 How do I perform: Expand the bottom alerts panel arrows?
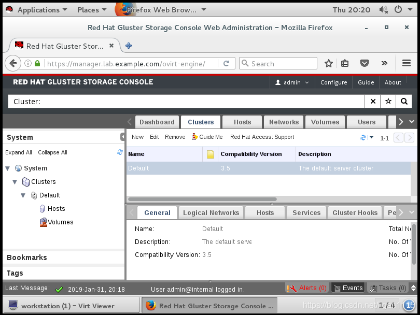pyautogui.click(x=413, y=288)
